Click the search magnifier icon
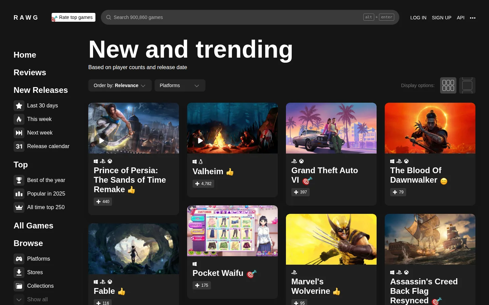Viewport: 489px width, 305px height. (x=109, y=17)
